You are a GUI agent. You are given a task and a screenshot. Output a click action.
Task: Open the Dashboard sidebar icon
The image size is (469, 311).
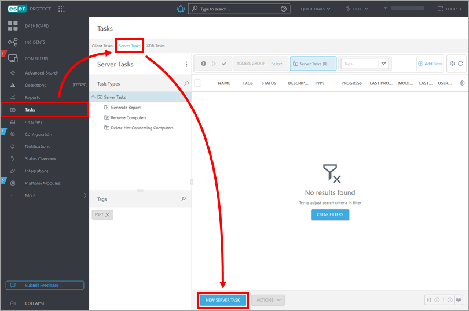[x=13, y=26]
